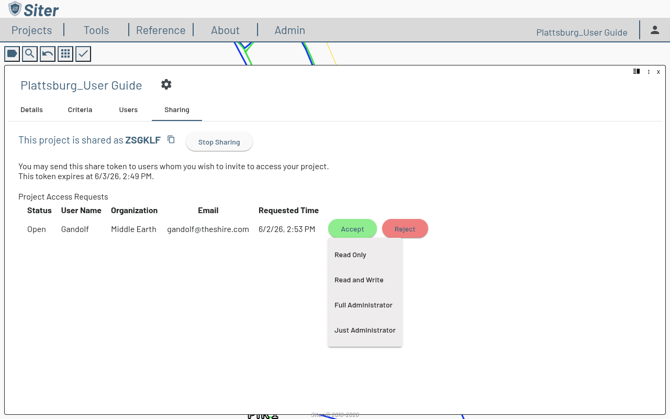Click the Project Access Requests heading
The width and height of the screenshot is (670, 419).
[x=63, y=196]
